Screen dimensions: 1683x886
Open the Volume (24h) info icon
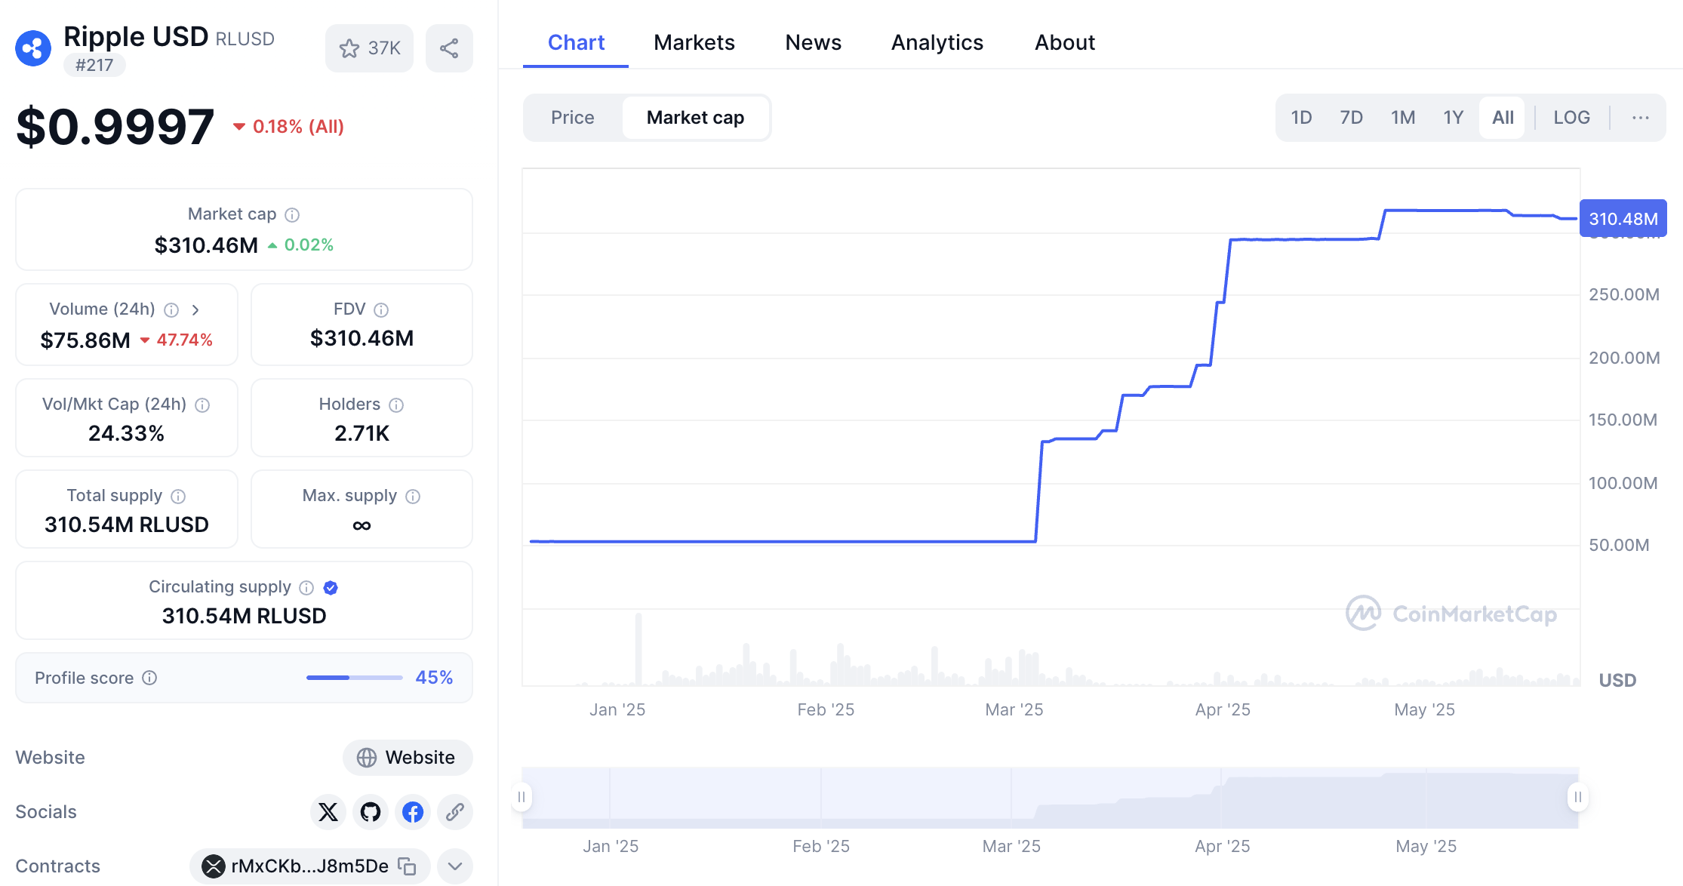(171, 310)
